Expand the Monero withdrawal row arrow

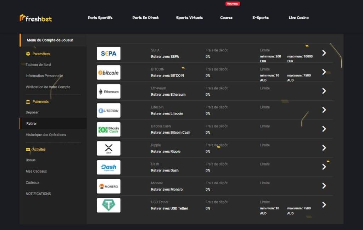[x=324, y=186]
